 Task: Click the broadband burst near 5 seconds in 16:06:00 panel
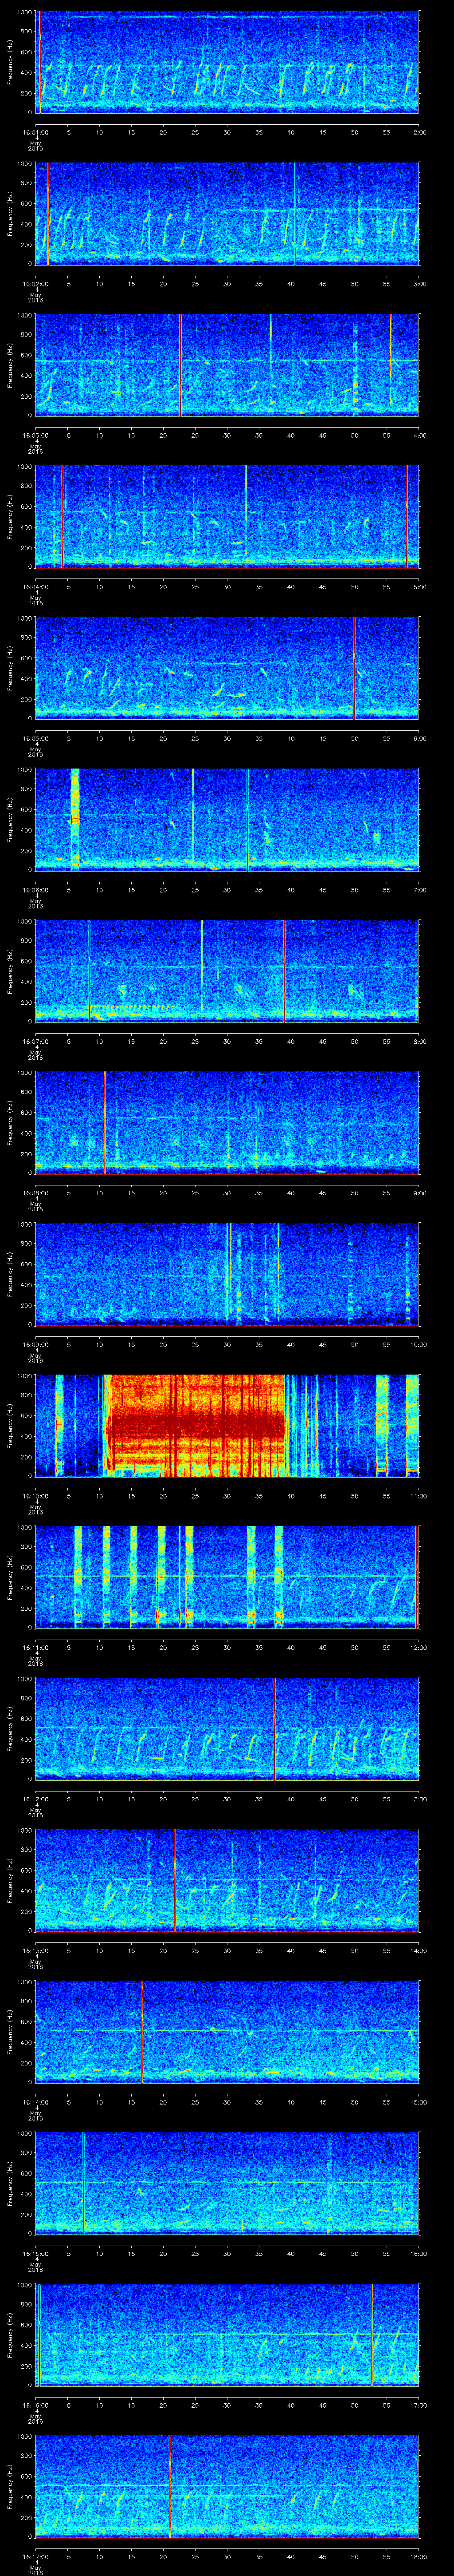click(x=74, y=819)
